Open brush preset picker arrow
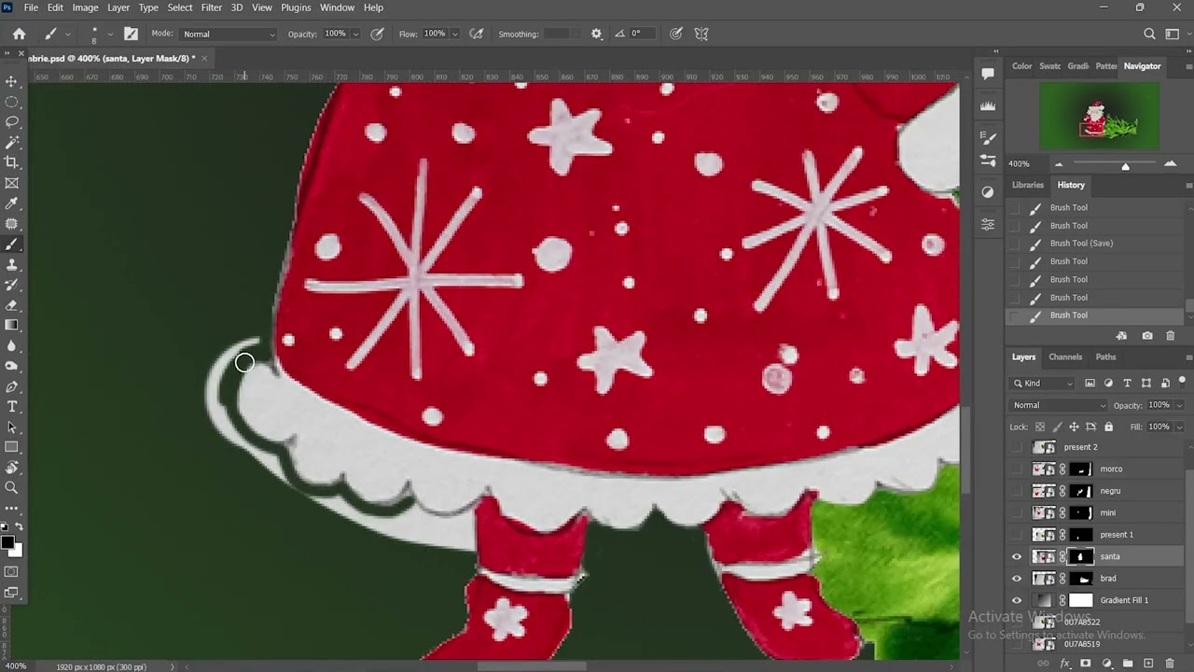This screenshot has height=672, width=1194. point(110,34)
